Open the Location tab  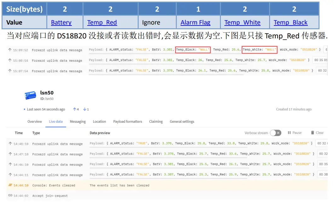(x=99, y=121)
